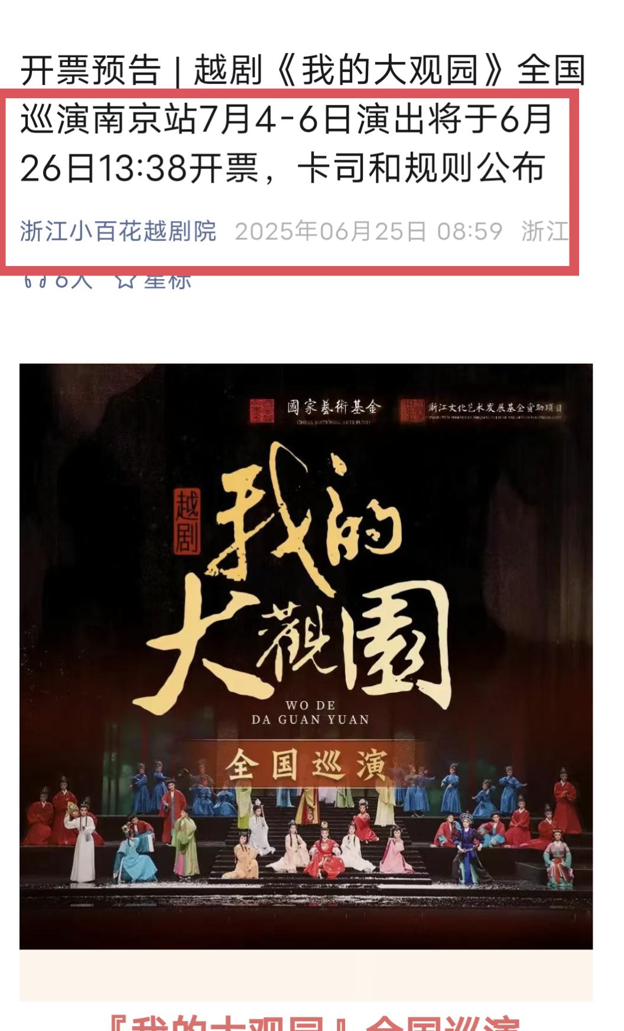Tap the 浙江文化艺术发展基金 red seal
The image size is (624, 1031).
(x=412, y=410)
